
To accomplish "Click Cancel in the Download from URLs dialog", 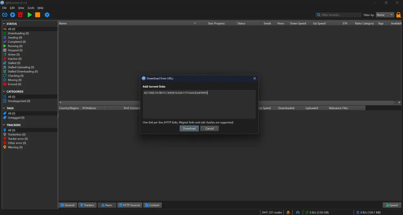I will click(209, 128).
